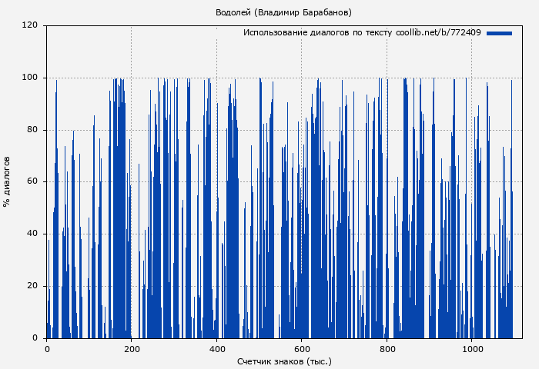Viewport: 539px width, 369px height.
Task: Click the x-axis tick value 200
Action: [x=132, y=349]
